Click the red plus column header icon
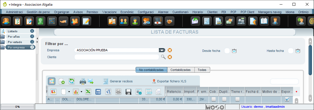This screenshot has height=110, width=314. (297, 92)
